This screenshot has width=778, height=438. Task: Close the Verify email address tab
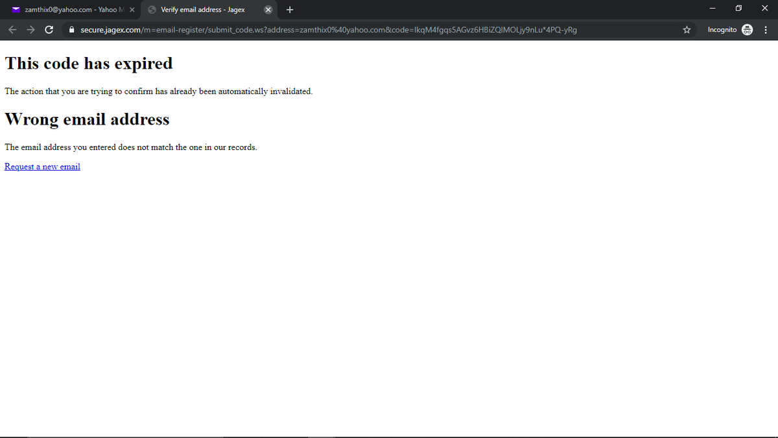coord(268,10)
